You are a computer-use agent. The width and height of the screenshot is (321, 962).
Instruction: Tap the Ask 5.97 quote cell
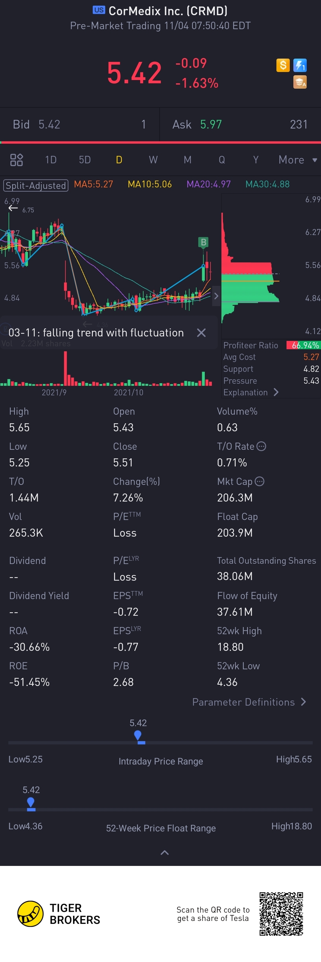(240, 124)
